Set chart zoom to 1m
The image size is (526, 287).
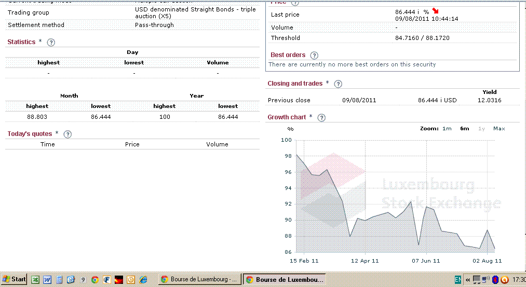pos(447,129)
